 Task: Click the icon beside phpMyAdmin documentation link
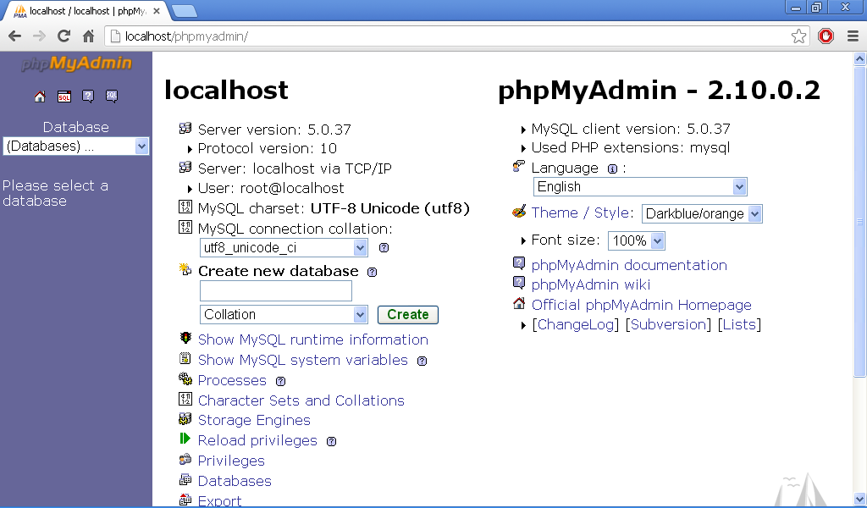(x=519, y=263)
